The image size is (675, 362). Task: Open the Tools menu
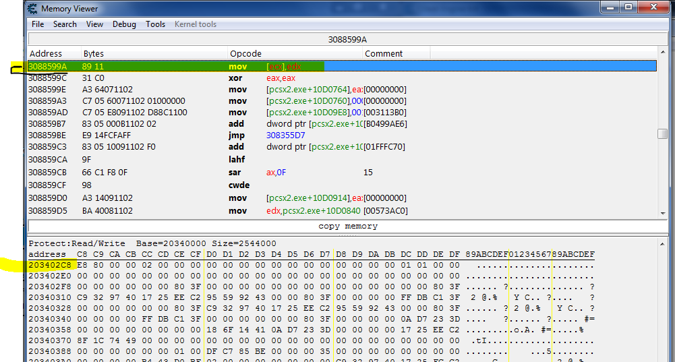155,24
